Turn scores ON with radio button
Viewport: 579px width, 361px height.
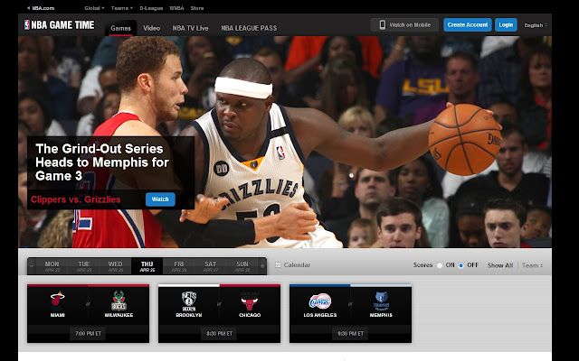pos(440,265)
